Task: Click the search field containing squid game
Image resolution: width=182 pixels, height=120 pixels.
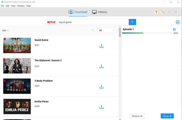Action: [x=93, y=22]
